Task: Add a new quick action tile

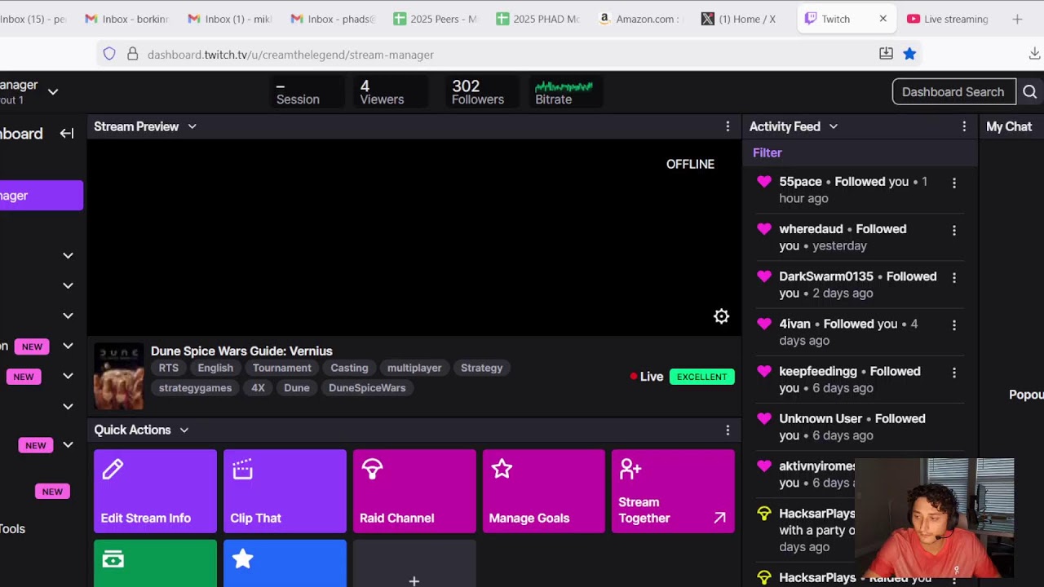Action: (x=414, y=563)
